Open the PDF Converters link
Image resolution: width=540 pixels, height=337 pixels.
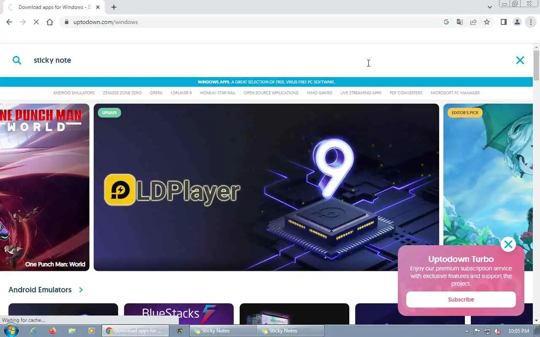click(x=406, y=93)
